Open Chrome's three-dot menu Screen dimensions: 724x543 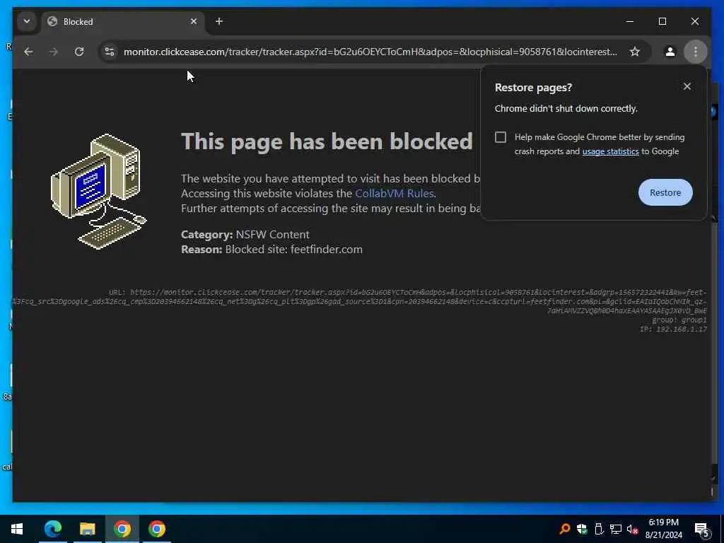696,52
